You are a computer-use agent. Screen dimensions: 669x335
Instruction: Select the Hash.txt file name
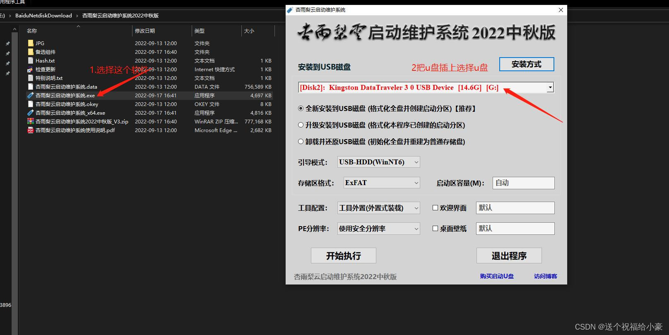(45, 60)
